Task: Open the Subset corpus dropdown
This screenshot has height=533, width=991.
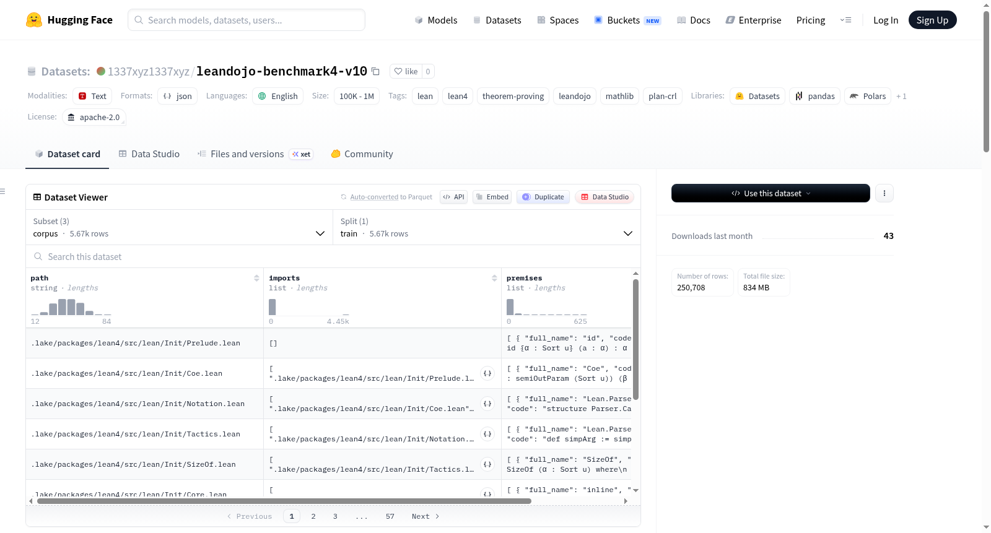Action: pyautogui.click(x=179, y=227)
